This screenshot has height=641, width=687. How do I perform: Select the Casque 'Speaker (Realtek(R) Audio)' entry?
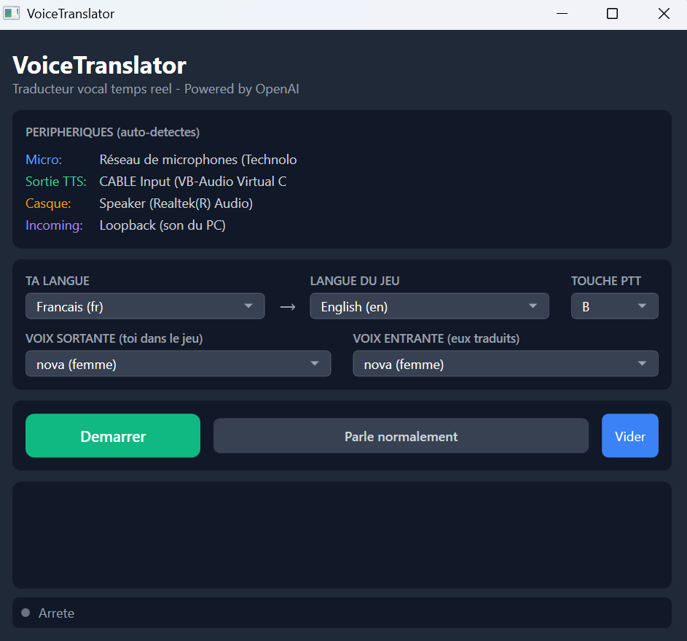(x=176, y=203)
